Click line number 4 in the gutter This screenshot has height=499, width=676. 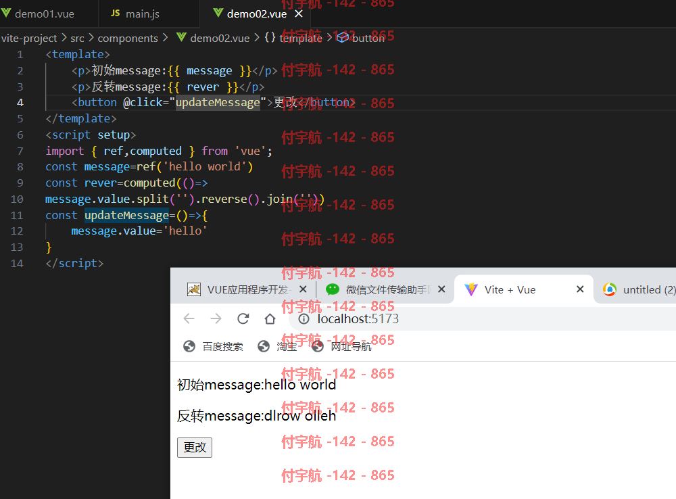pos(20,103)
